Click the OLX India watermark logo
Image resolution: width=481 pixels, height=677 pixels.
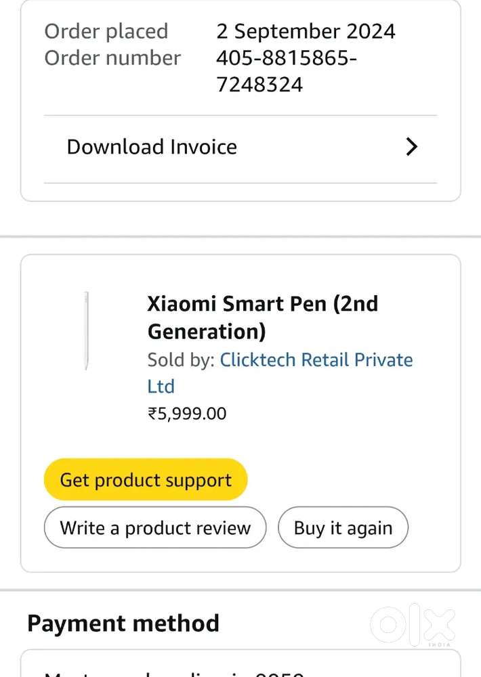[x=413, y=626]
